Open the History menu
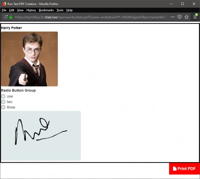The width and height of the screenshot is (200, 179). (x=31, y=10)
